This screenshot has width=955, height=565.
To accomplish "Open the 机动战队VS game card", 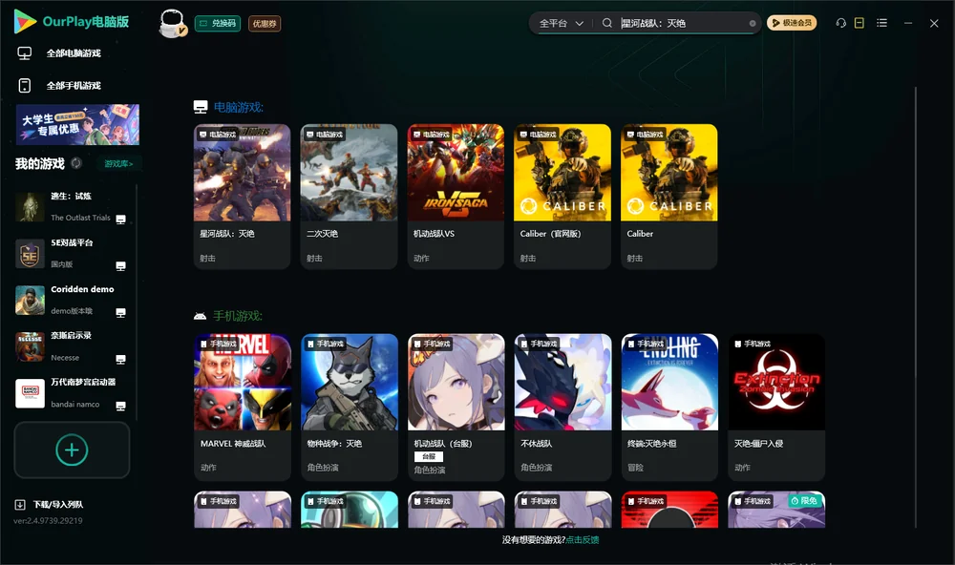I will coord(456,197).
